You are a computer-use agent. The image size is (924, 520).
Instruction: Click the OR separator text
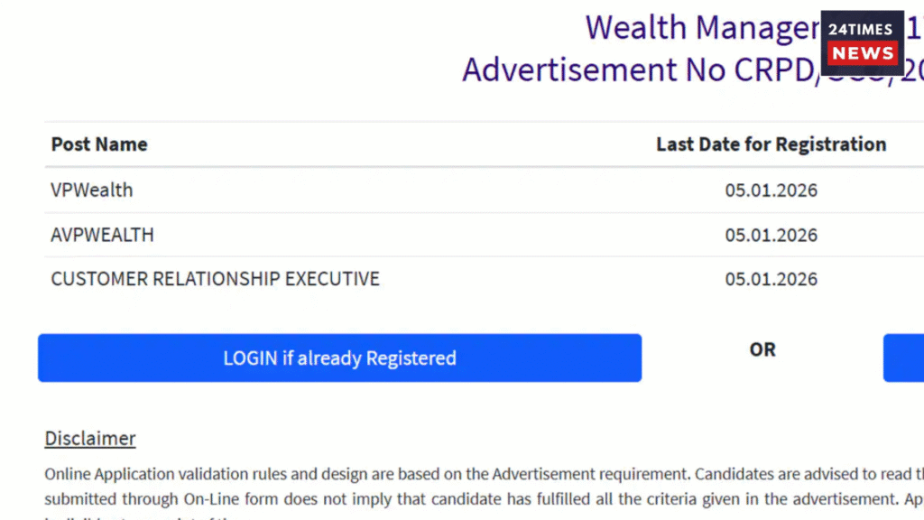tap(762, 349)
